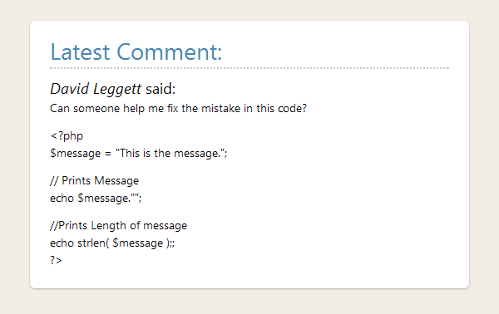Click the word said after author name
This screenshot has width=499, height=314.
tap(161, 89)
